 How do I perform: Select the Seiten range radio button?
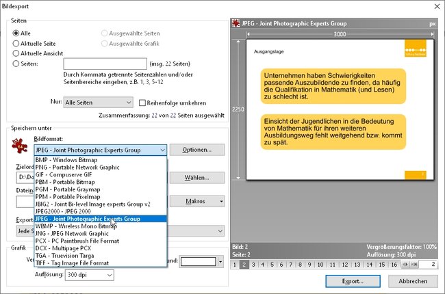(x=16, y=64)
